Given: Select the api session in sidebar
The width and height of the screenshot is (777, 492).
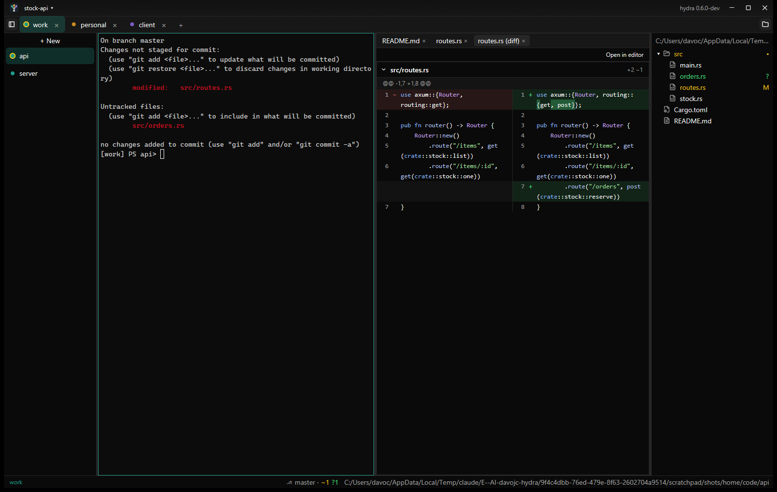Looking at the screenshot, I should [50, 56].
